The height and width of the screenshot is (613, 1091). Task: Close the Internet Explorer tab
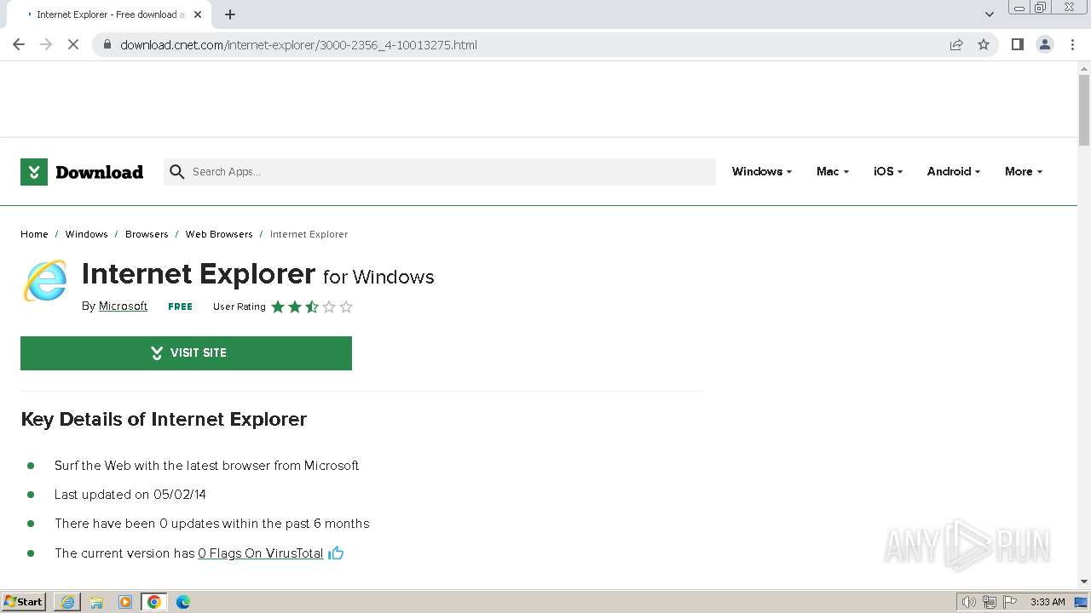[x=199, y=14]
